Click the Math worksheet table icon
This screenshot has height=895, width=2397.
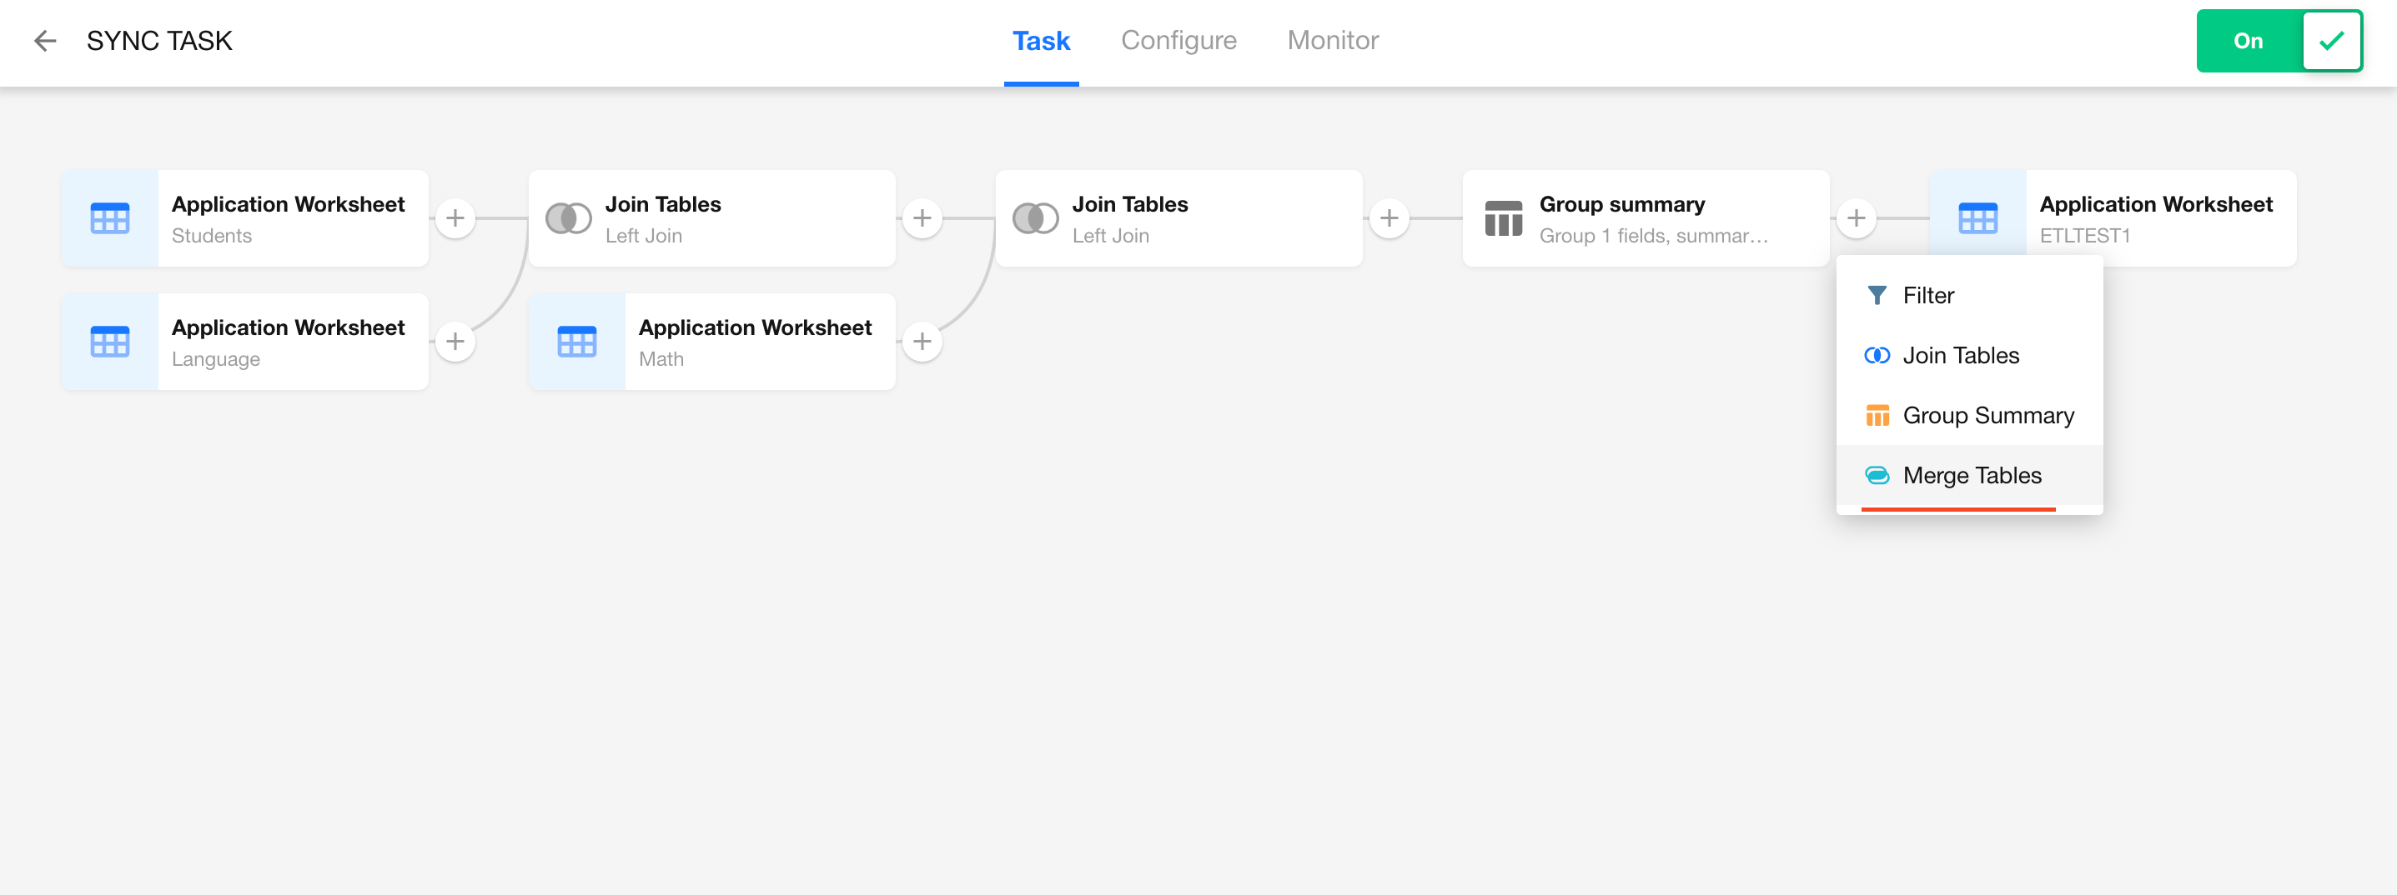(x=577, y=342)
